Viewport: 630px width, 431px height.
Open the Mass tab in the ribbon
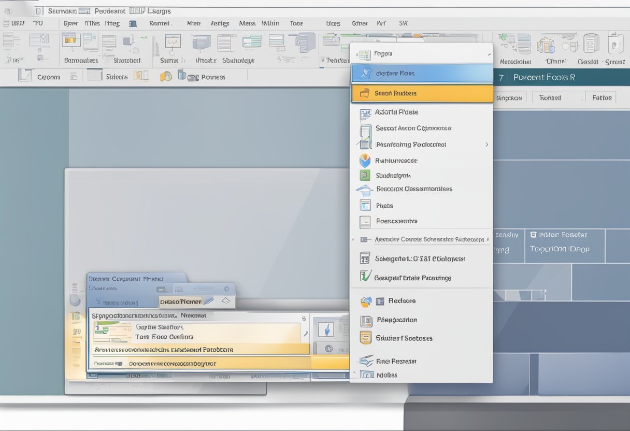point(247,23)
